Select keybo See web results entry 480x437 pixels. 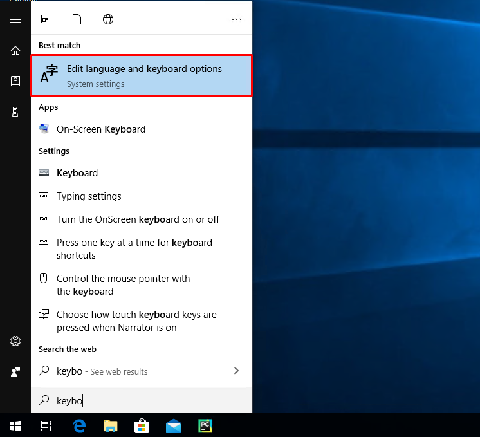(142, 371)
